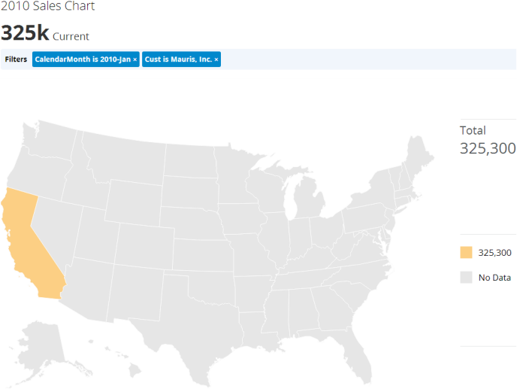Viewport: 517px width, 389px height.
Task: Click the Total 325,300 figure
Action: tap(488, 147)
